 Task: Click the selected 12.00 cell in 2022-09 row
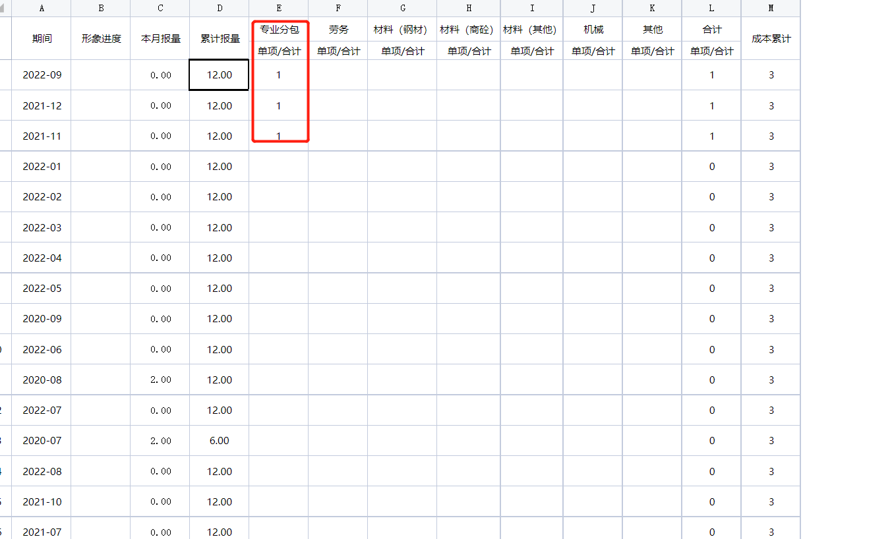[x=219, y=75]
